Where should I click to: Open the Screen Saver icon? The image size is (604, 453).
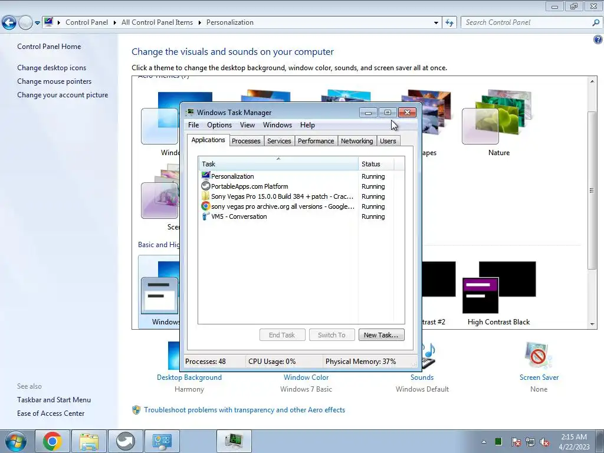click(538, 355)
